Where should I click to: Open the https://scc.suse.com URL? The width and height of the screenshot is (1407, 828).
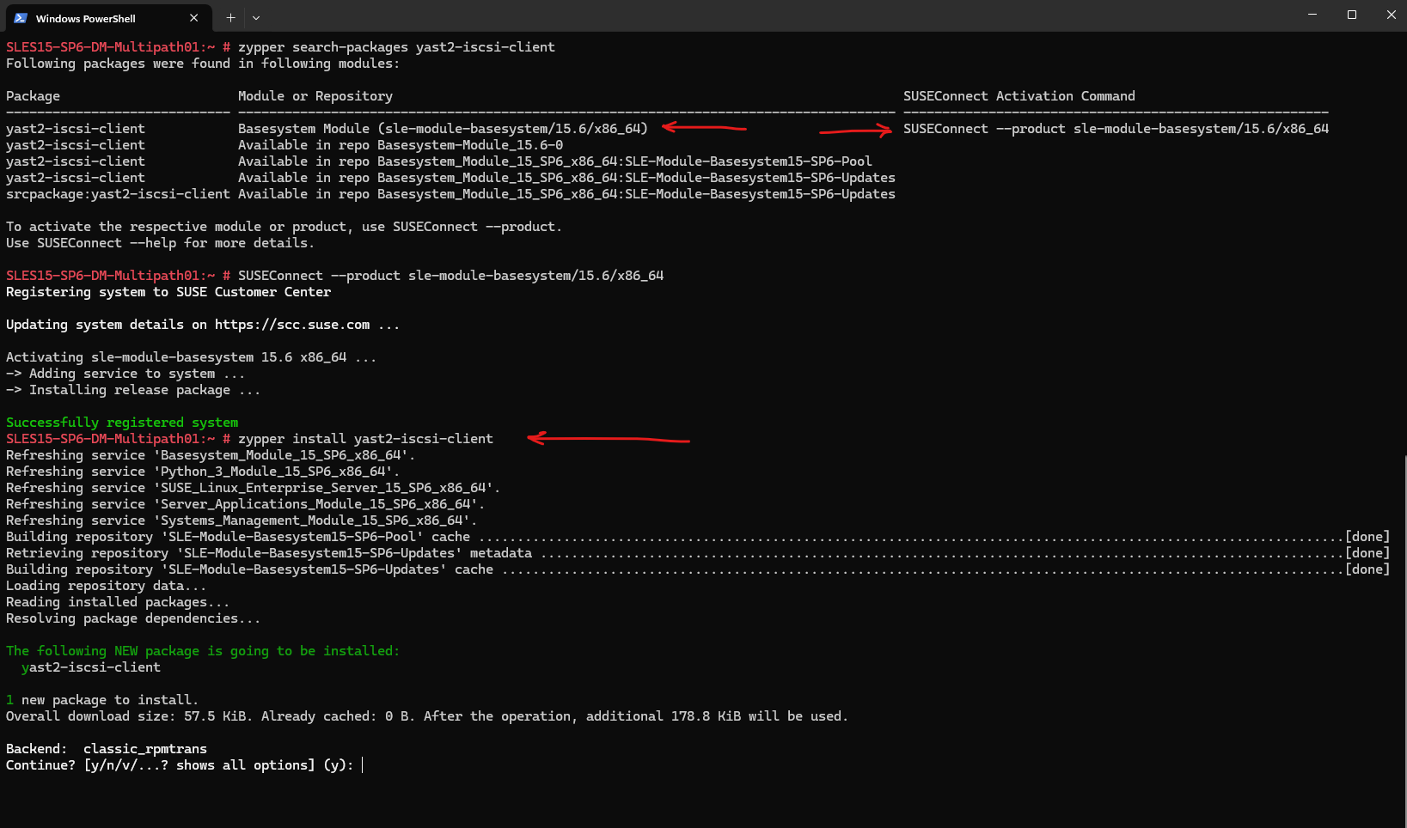[x=292, y=325]
